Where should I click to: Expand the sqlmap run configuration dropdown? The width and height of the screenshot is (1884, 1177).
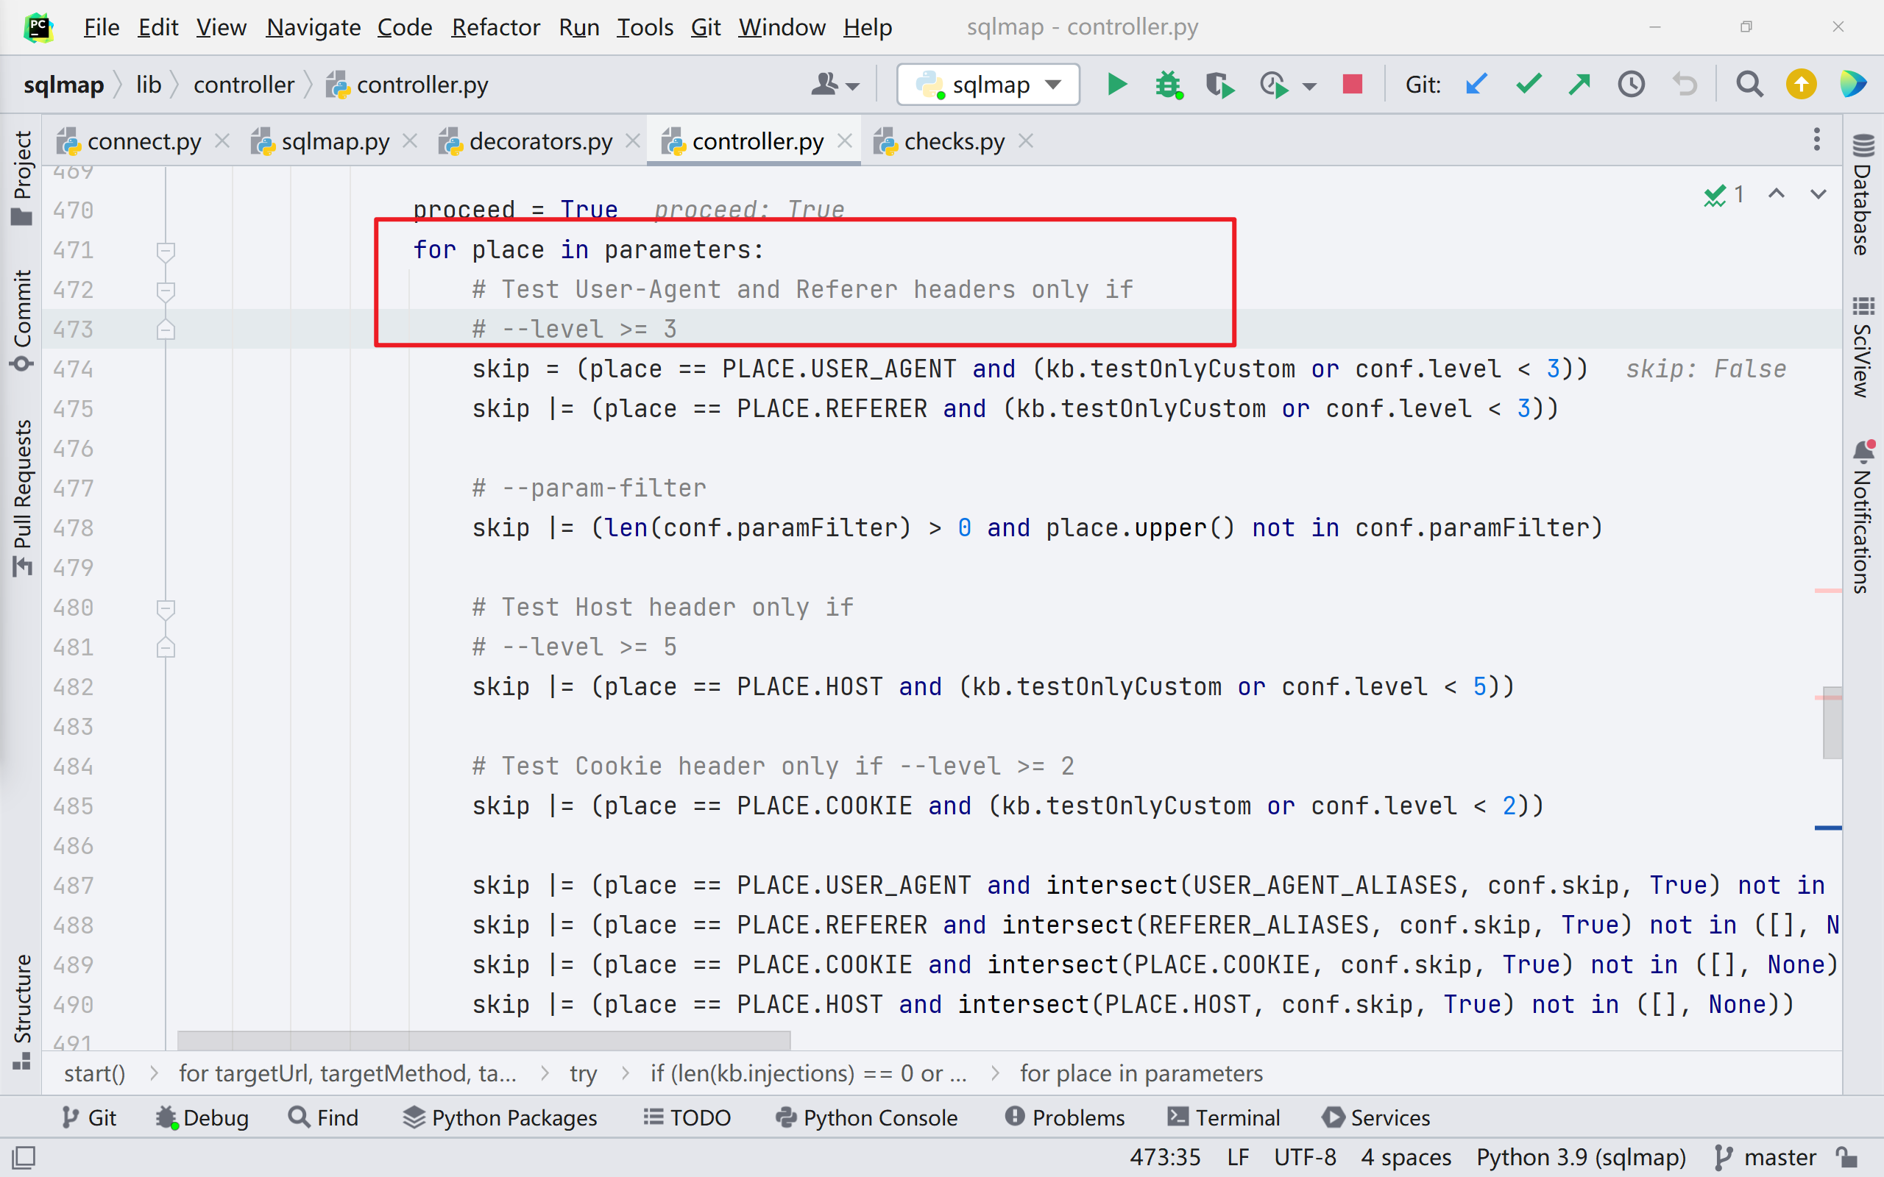(x=1052, y=84)
